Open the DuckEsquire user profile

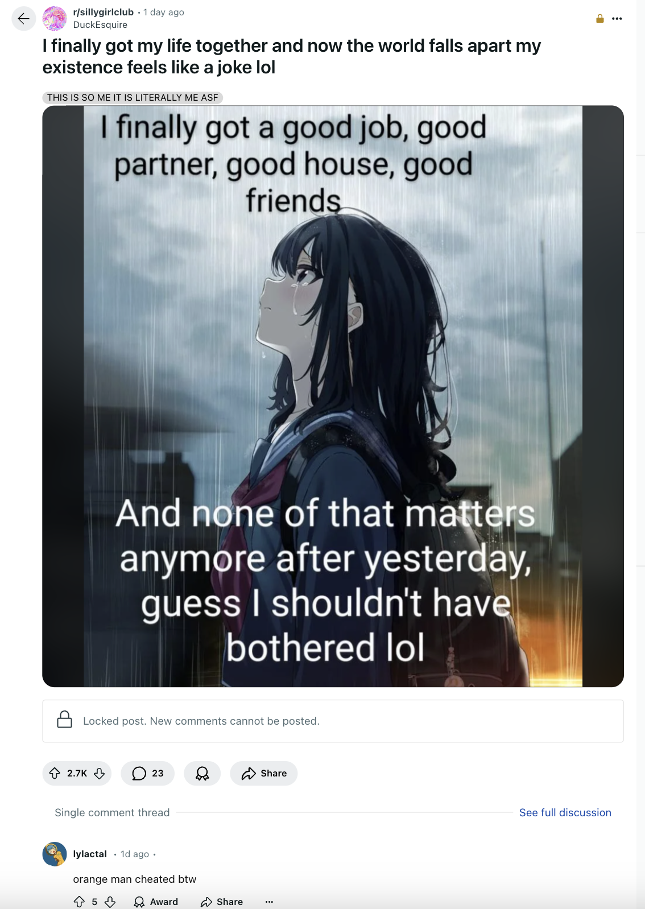[x=100, y=24]
